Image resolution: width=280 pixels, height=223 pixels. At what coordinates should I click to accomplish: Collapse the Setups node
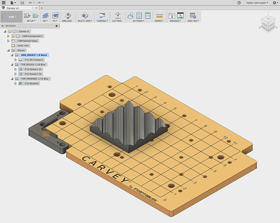tap(8, 50)
